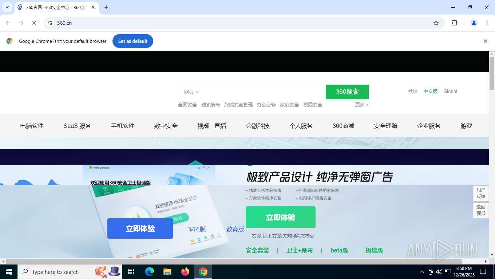Open 游戏 navigation menu

point(466,126)
